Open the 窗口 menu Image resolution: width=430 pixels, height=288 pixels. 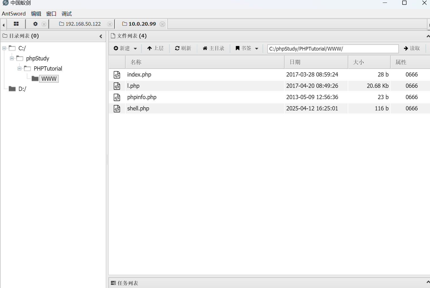pyautogui.click(x=51, y=14)
